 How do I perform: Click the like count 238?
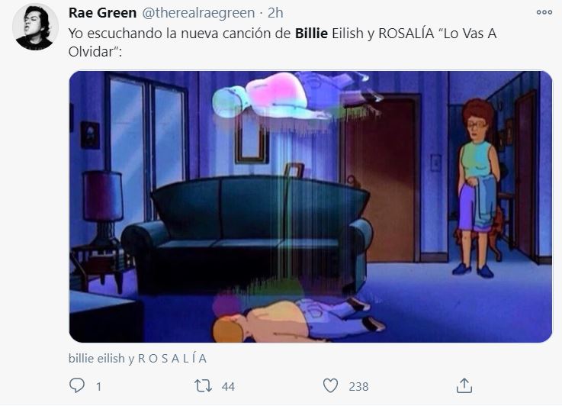[358, 387]
